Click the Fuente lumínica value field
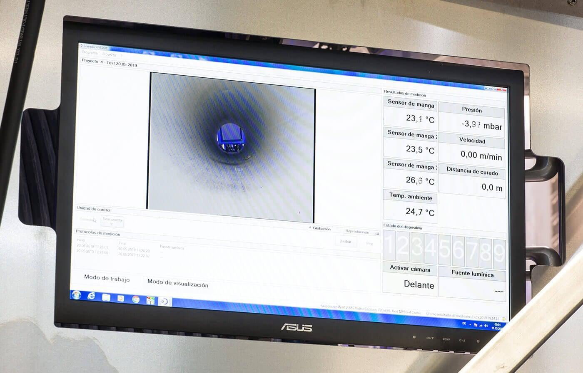This screenshot has width=583, height=373. click(472, 289)
